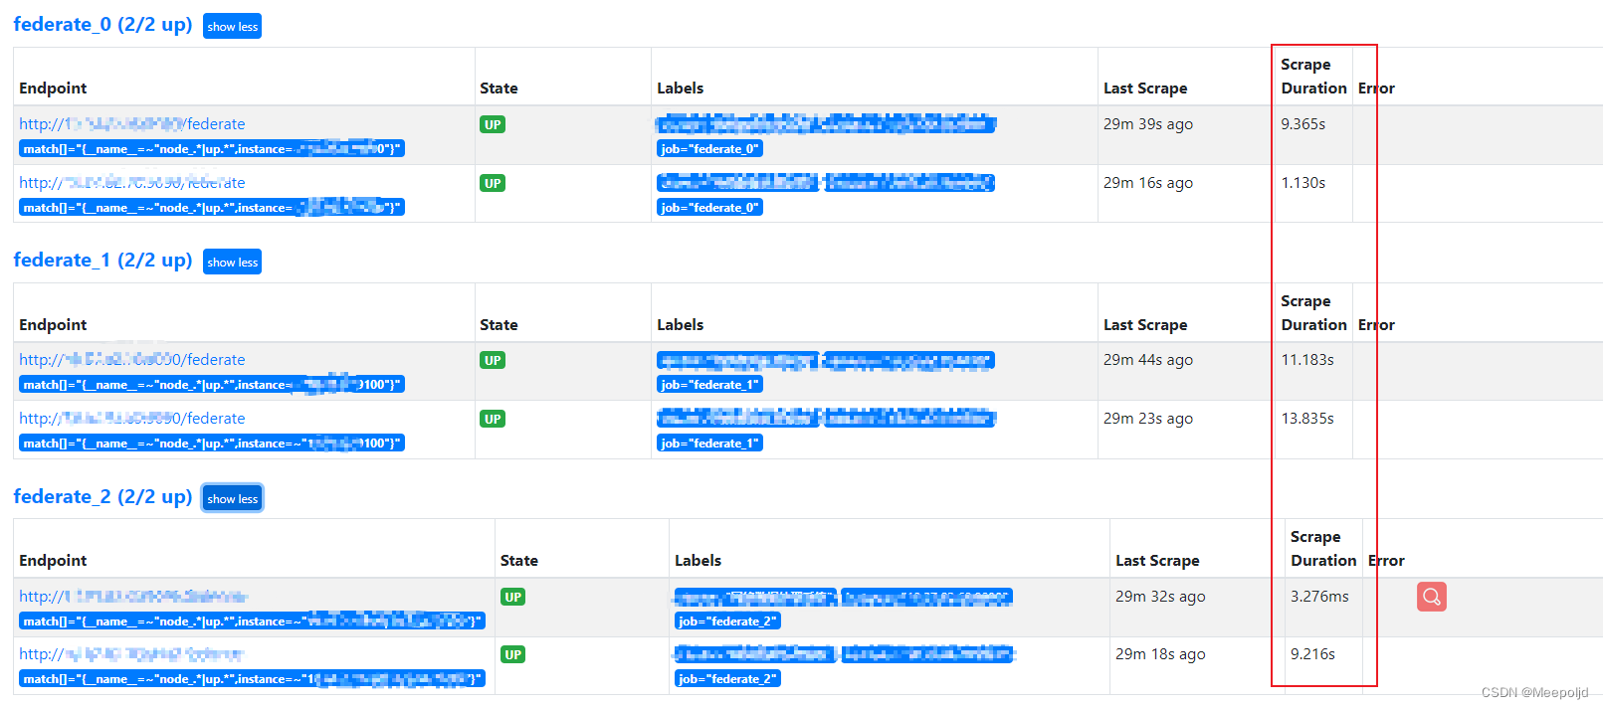
Task: Select the "29m 18s ago" last scrape text
Action: click(1160, 654)
